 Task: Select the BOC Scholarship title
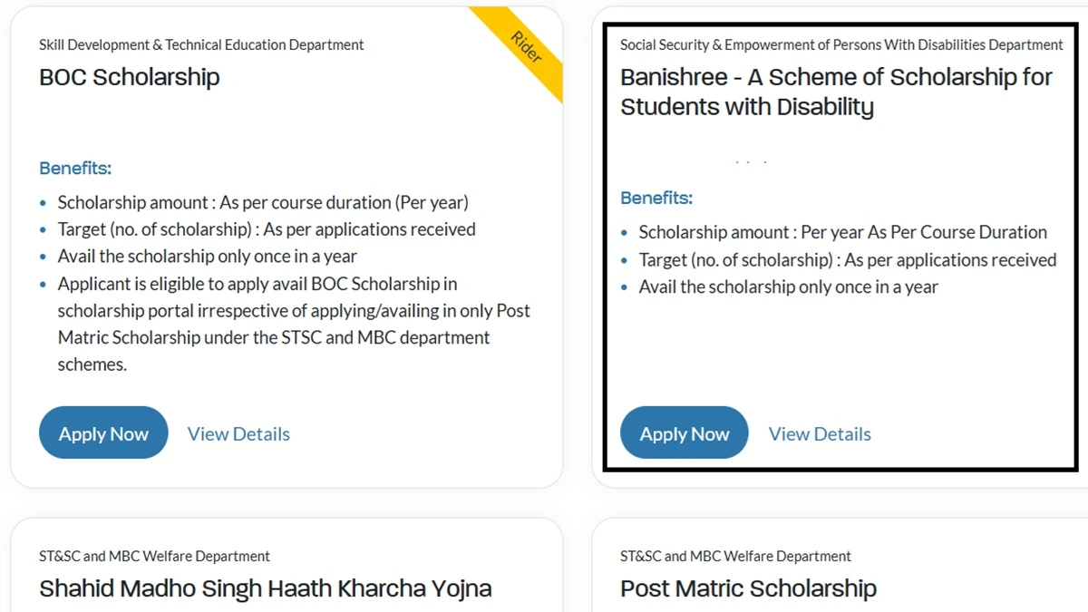129,78
